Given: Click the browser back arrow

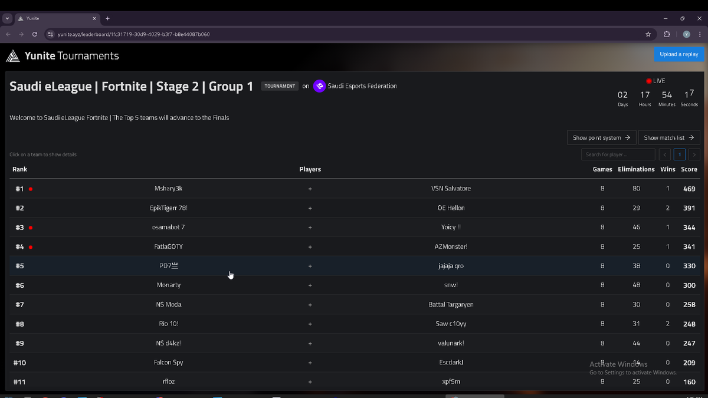Looking at the screenshot, I should (8, 34).
